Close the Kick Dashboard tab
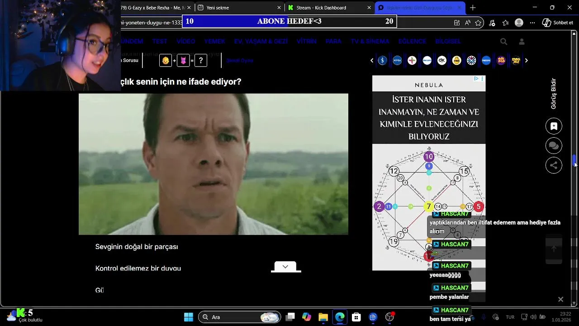This screenshot has height=326, width=579. [x=369, y=8]
